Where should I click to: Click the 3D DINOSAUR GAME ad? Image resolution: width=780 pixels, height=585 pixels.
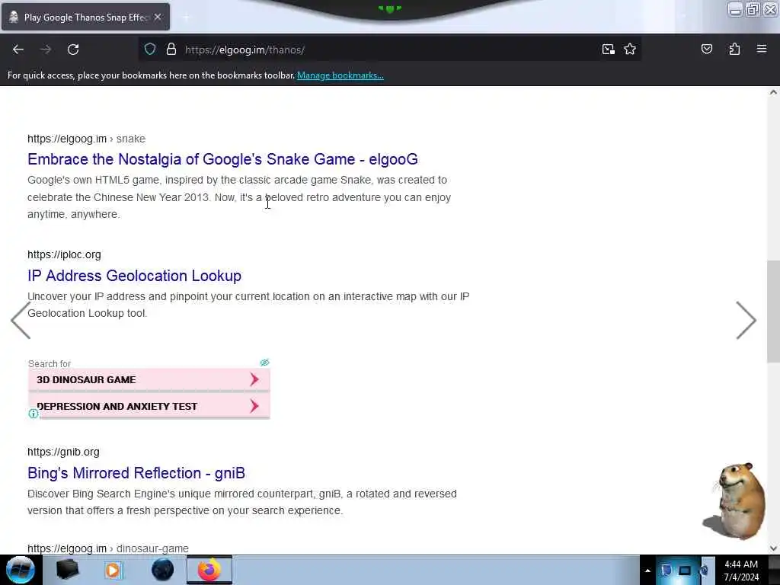coord(149,380)
